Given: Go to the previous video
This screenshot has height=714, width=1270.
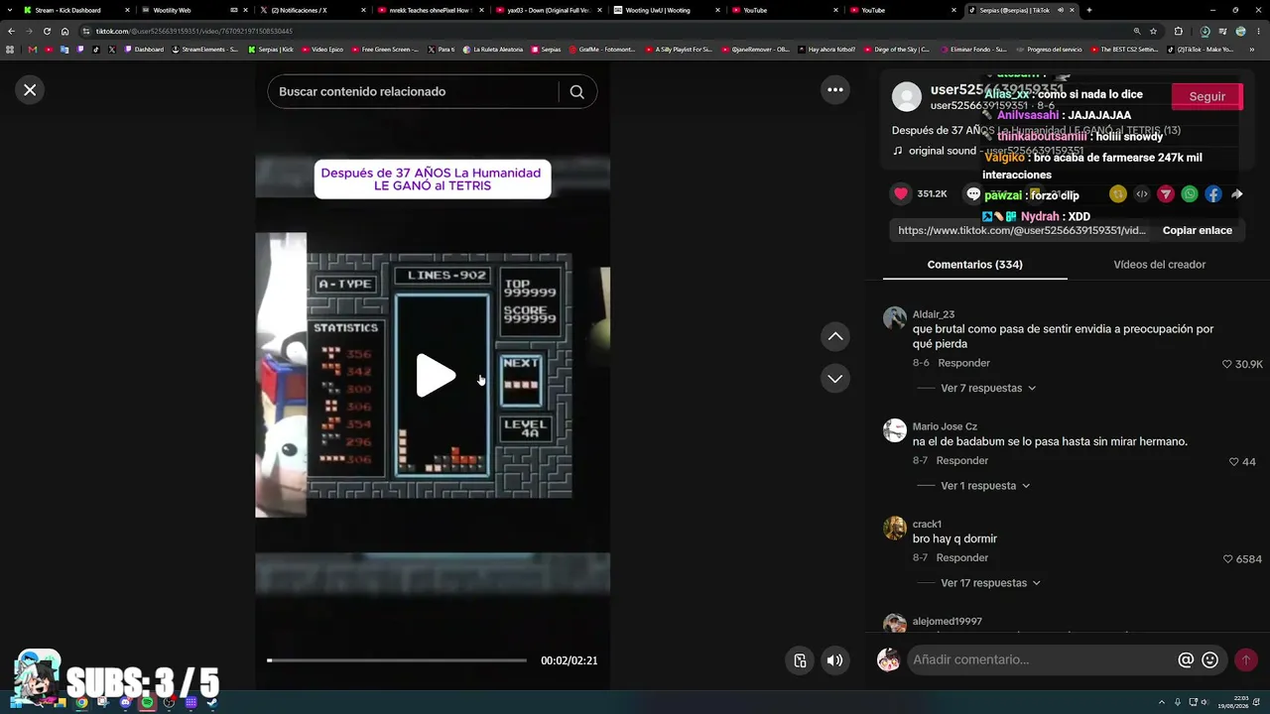Looking at the screenshot, I should click(x=835, y=337).
